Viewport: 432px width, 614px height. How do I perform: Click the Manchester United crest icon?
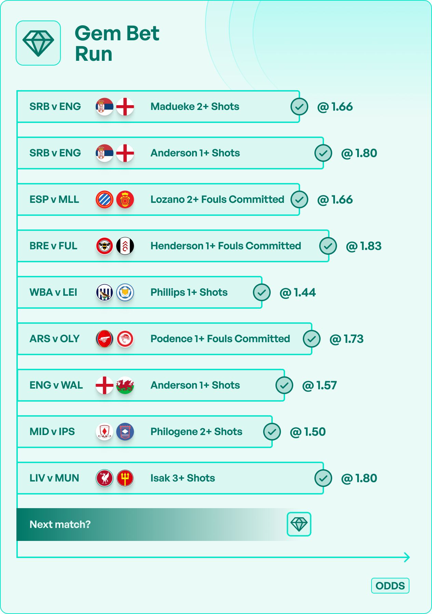pos(125,478)
